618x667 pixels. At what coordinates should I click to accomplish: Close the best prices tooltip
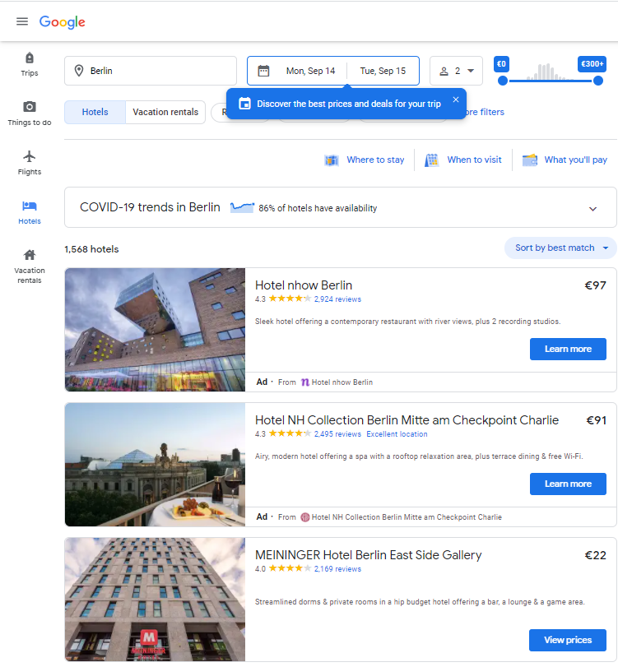456,100
